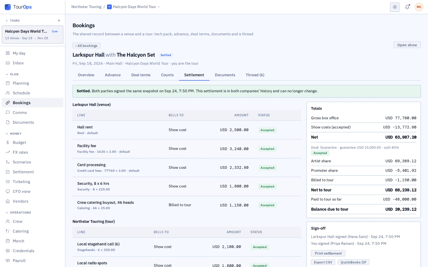The height and width of the screenshot is (267, 428).
Task: Switch to the Overview tab
Action: pyautogui.click(x=86, y=75)
